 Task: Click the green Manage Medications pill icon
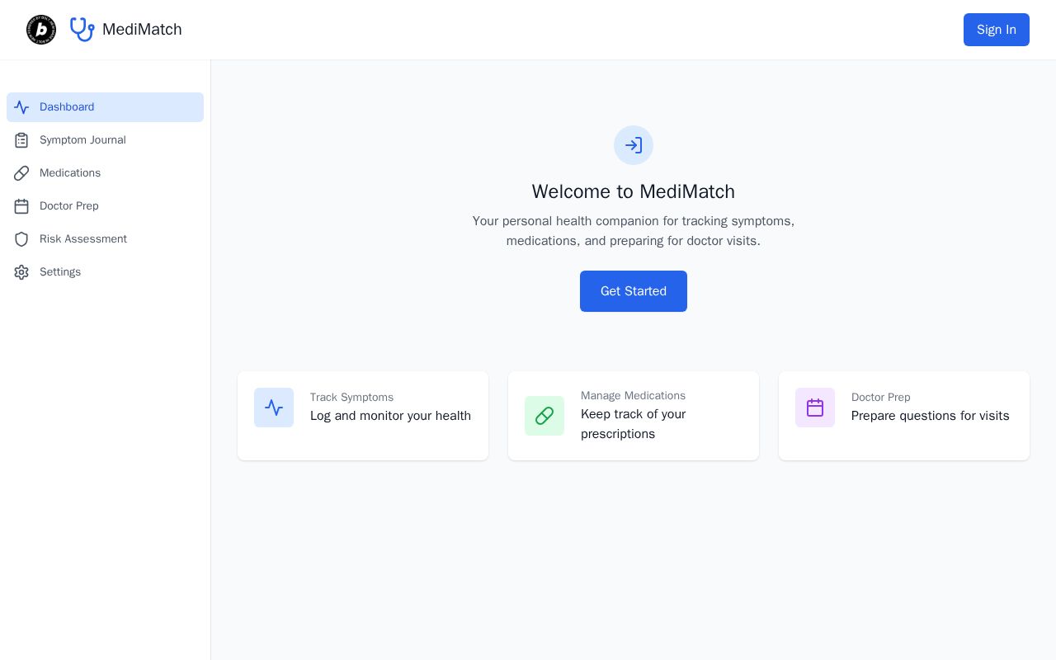point(544,416)
